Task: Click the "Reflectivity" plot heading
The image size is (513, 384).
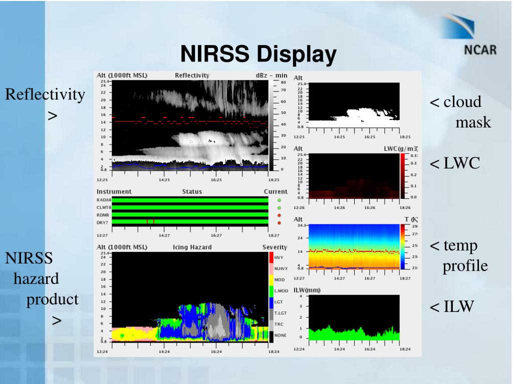Action: click(x=192, y=75)
